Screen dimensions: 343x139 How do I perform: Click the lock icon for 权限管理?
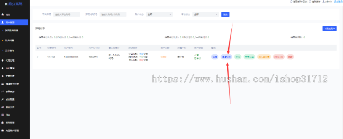tap(3, 123)
